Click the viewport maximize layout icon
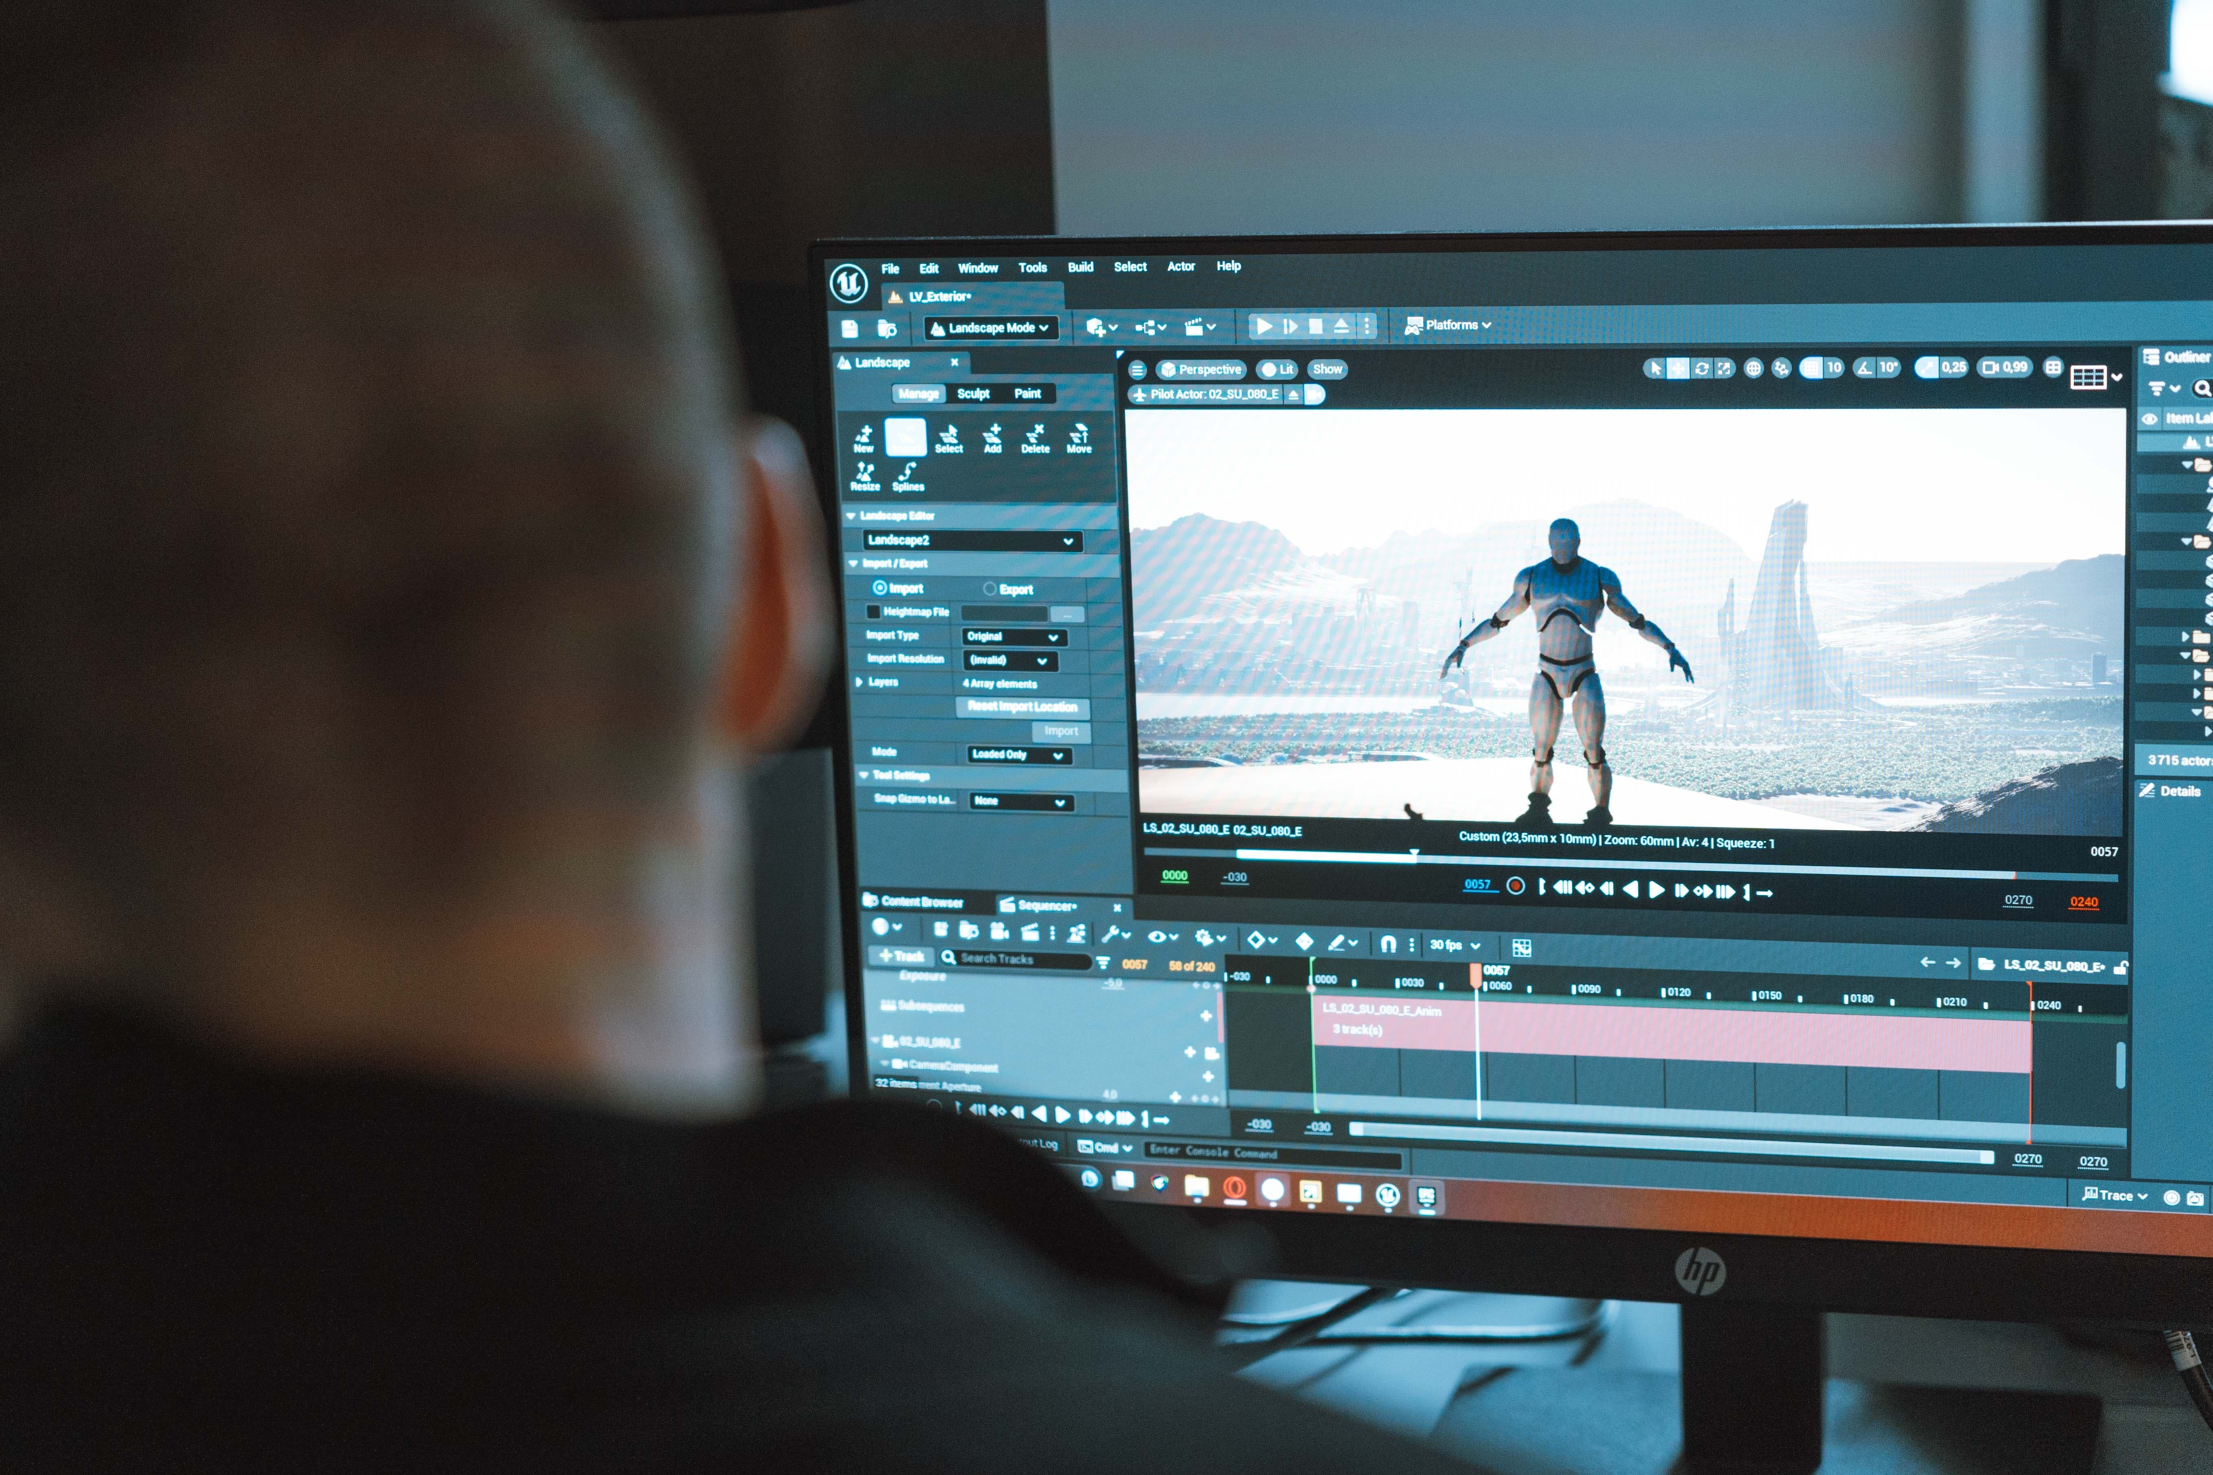Viewport: 2213px width, 1475px height. click(x=2053, y=367)
